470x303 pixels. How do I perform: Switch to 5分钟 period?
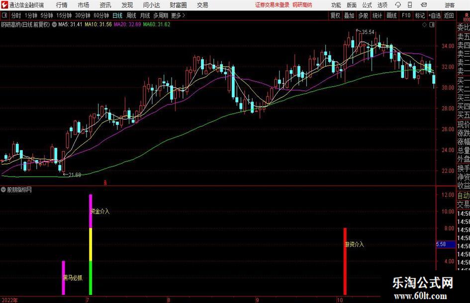point(46,15)
